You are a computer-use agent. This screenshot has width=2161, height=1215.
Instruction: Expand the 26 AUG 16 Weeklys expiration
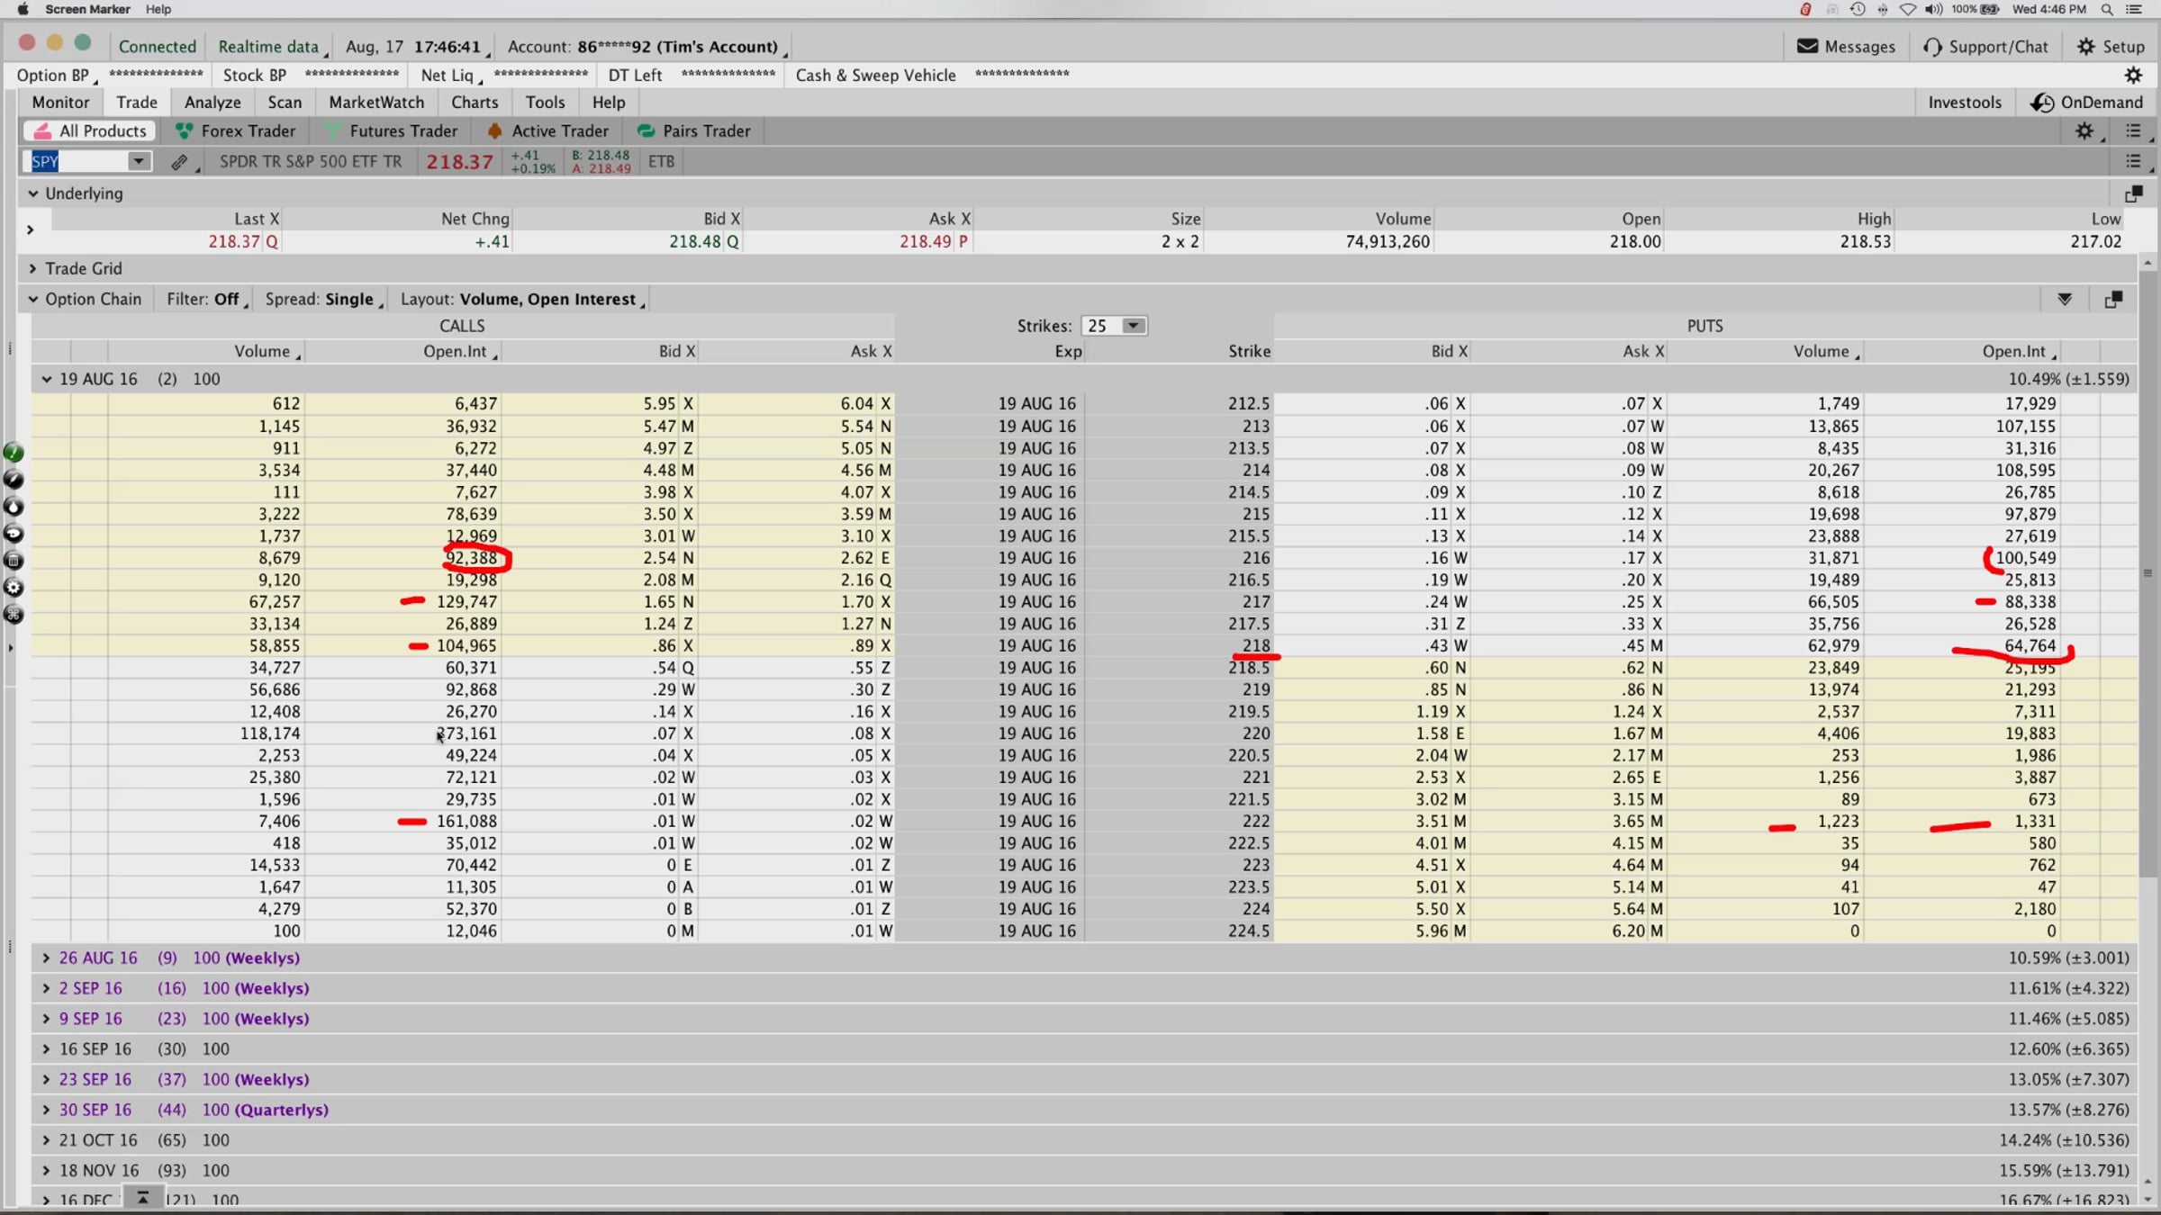[x=46, y=958]
